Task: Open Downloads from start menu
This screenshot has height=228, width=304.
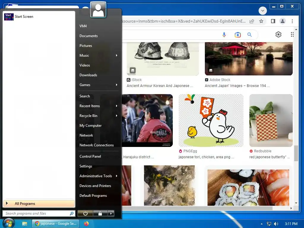Action: tap(88, 75)
